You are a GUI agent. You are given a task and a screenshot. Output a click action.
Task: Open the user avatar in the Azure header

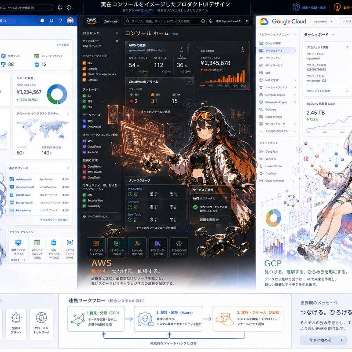click(x=70, y=21)
